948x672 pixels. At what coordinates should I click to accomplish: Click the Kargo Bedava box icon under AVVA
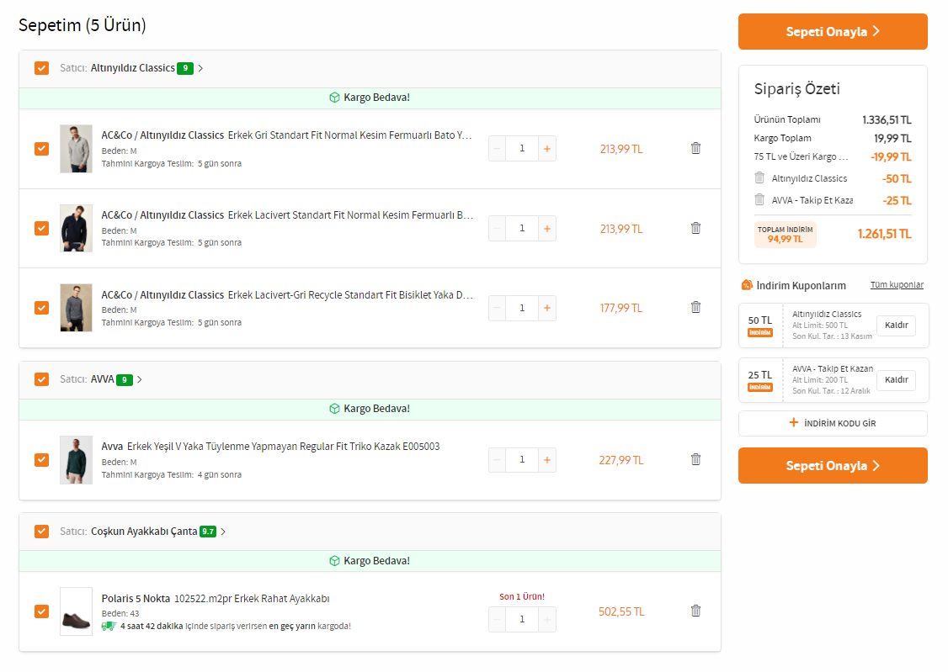[334, 409]
